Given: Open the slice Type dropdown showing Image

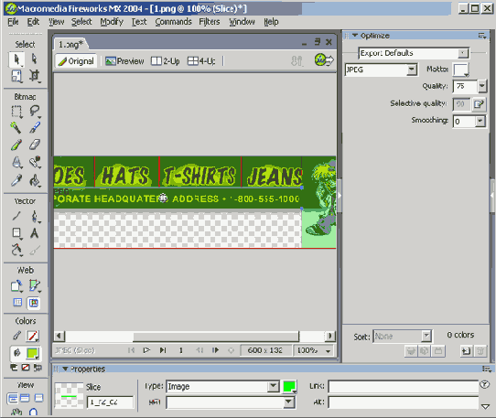Looking at the screenshot, I should (223, 386).
